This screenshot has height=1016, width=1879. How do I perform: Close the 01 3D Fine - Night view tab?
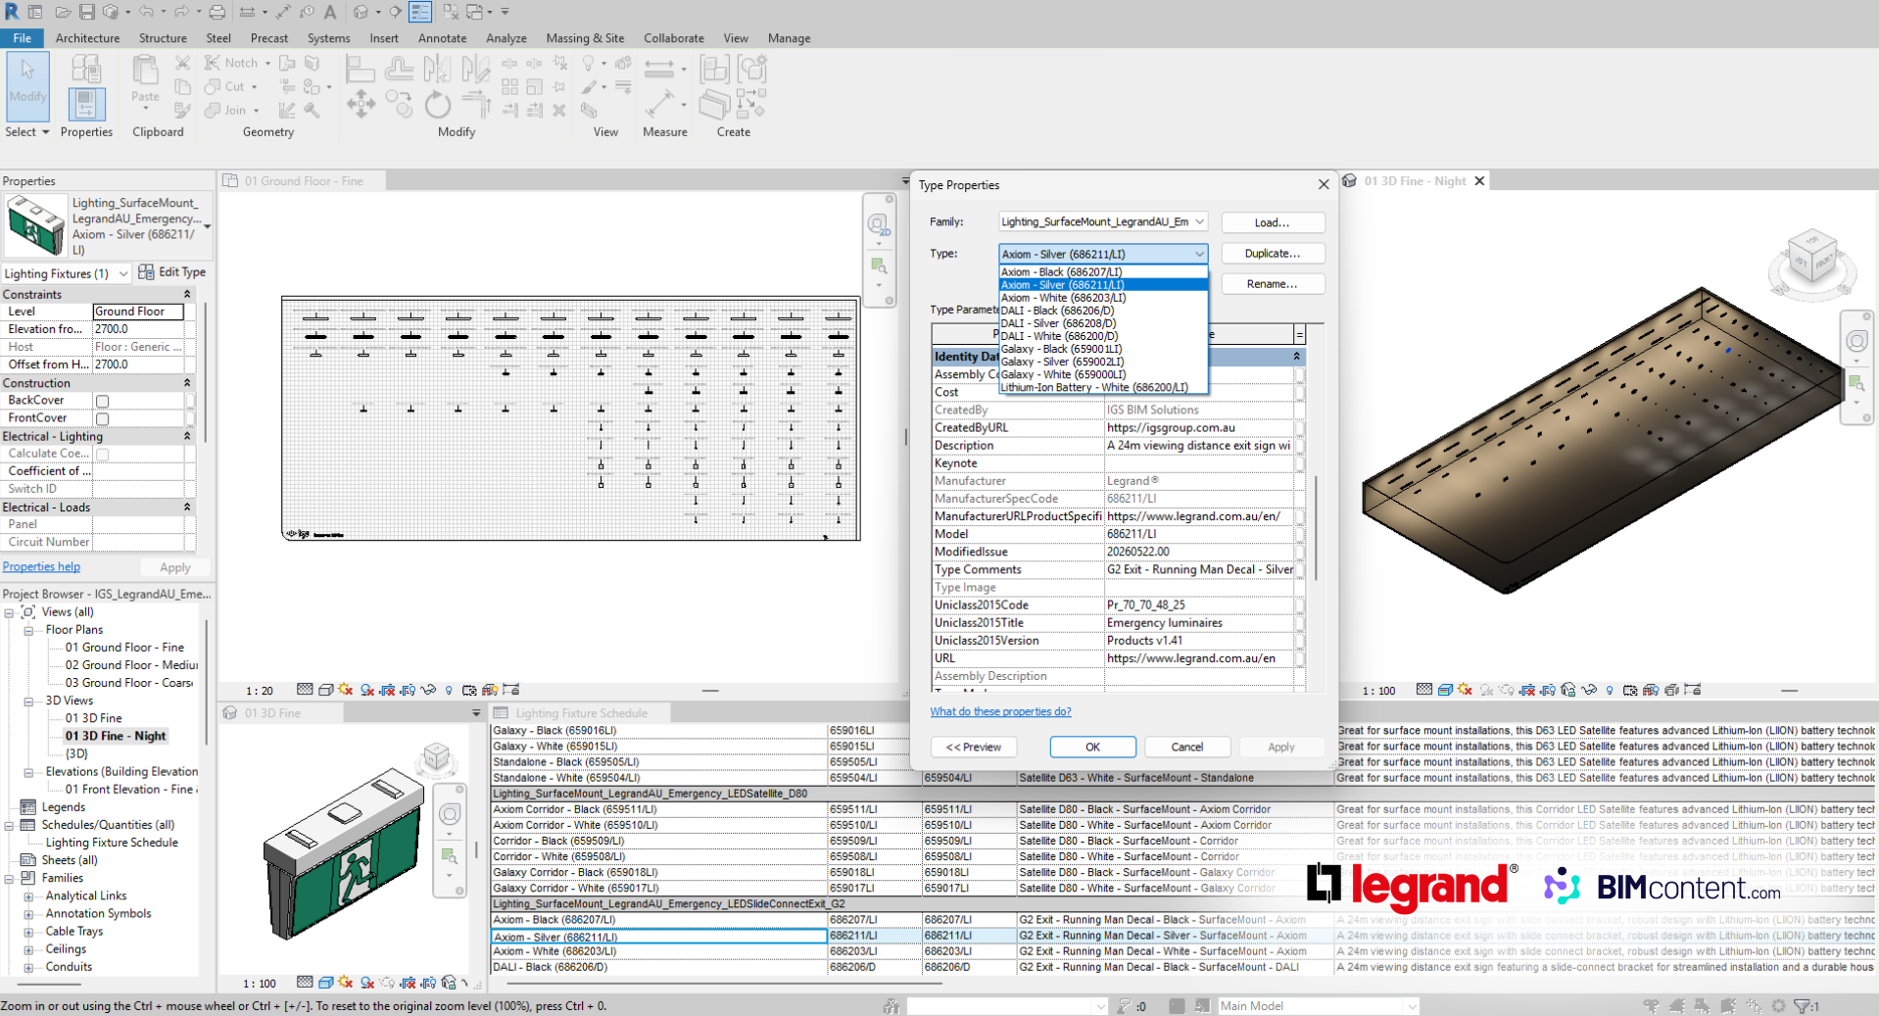click(x=1479, y=181)
